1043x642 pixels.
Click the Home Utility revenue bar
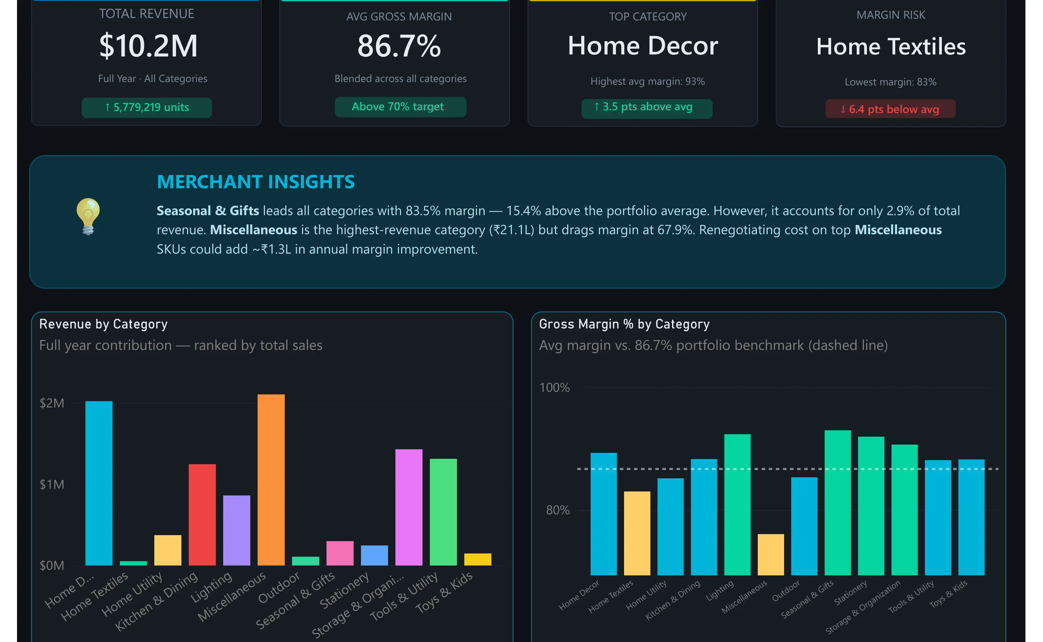point(168,550)
